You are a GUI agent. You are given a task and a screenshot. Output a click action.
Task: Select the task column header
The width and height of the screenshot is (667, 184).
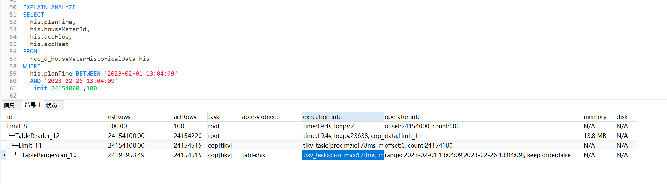click(x=214, y=117)
